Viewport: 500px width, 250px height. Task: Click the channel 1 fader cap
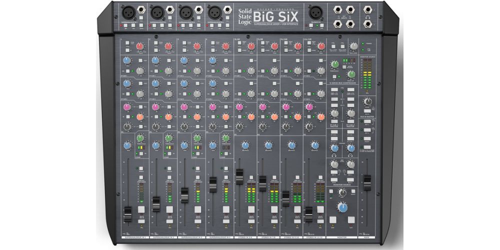tap(127, 214)
